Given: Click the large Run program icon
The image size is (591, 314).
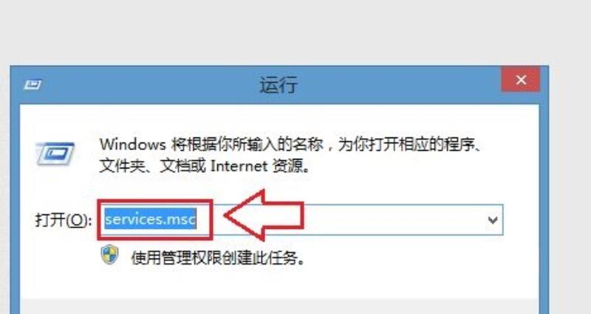Looking at the screenshot, I should tap(55, 154).
